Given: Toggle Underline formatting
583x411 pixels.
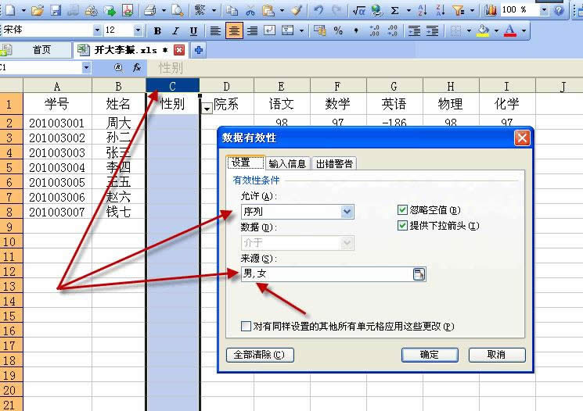Looking at the screenshot, I should (x=193, y=30).
